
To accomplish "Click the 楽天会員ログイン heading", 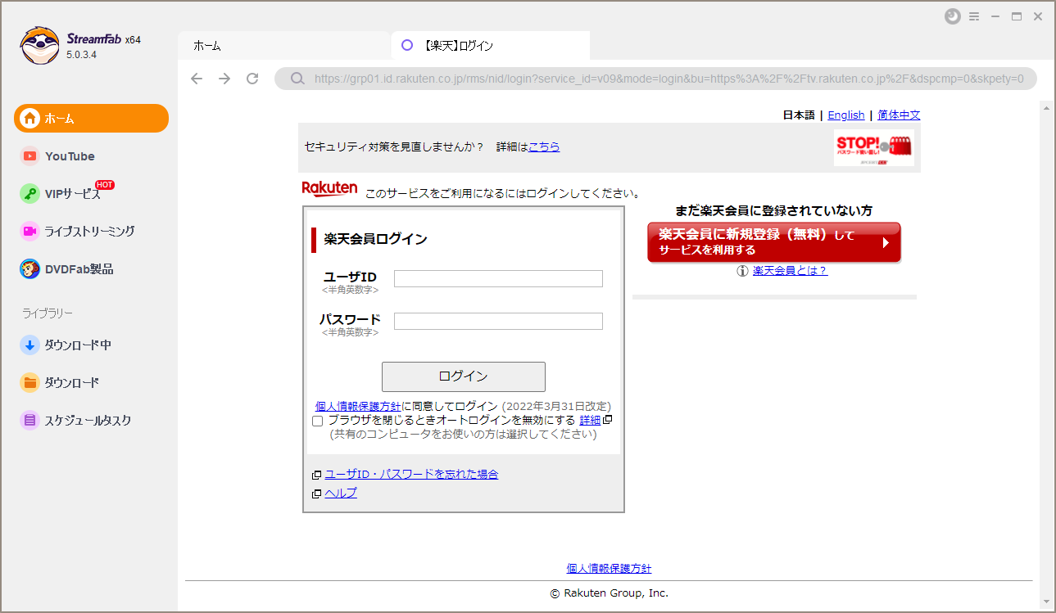I will coord(375,240).
